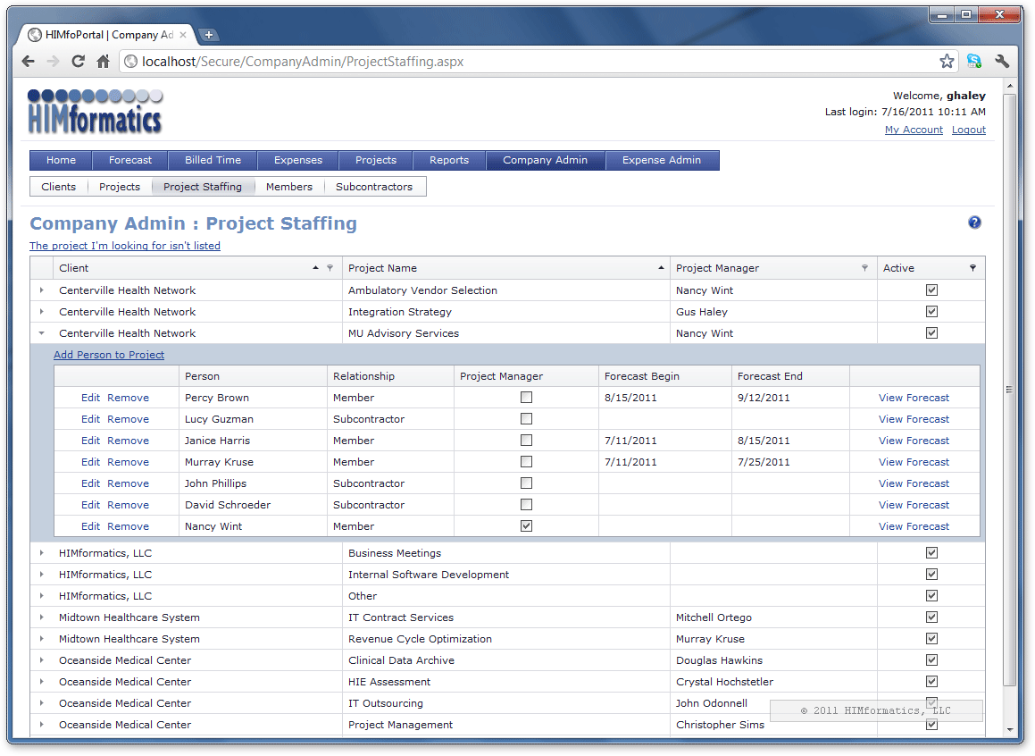1035x756 pixels.
Task: Open the browser wrench settings menu
Action: [1002, 62]
